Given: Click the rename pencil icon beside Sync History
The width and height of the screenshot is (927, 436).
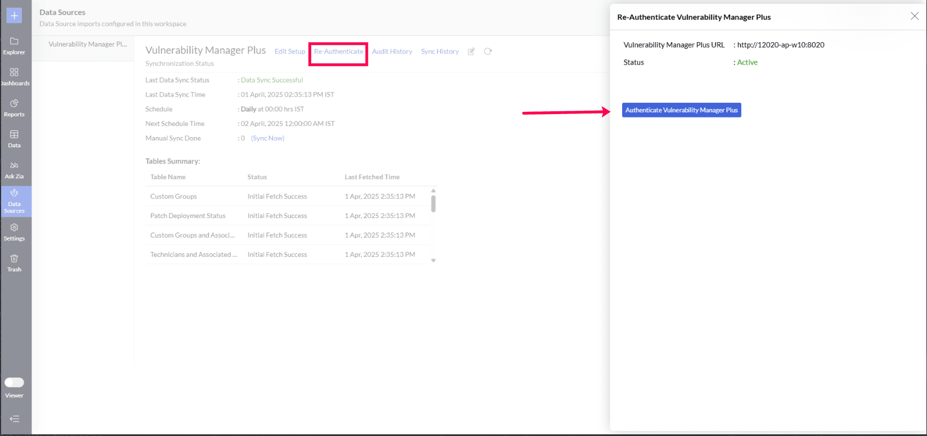Looking at the screenshot, I should pos(471,52).
